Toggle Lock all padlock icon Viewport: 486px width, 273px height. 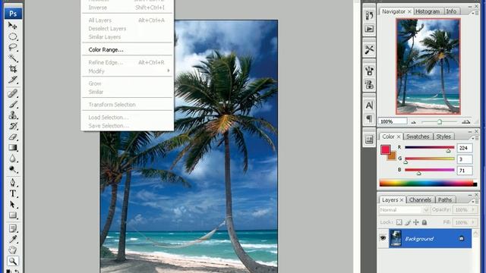pyautogui.click(x=424, y=222)
